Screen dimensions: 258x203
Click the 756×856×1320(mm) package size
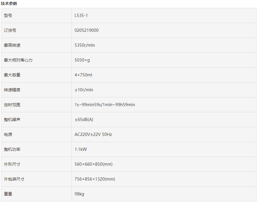95,179
